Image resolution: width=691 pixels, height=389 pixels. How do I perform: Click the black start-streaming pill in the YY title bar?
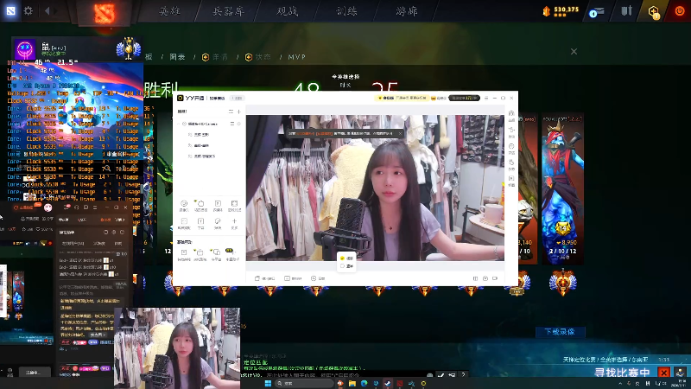(464, 98)
